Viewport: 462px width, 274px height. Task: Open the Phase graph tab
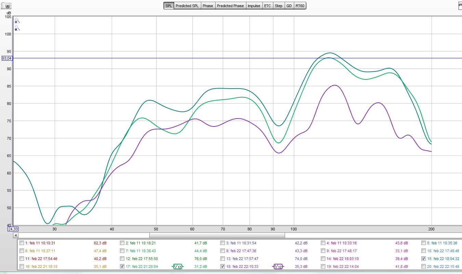(x=207, y=6)
